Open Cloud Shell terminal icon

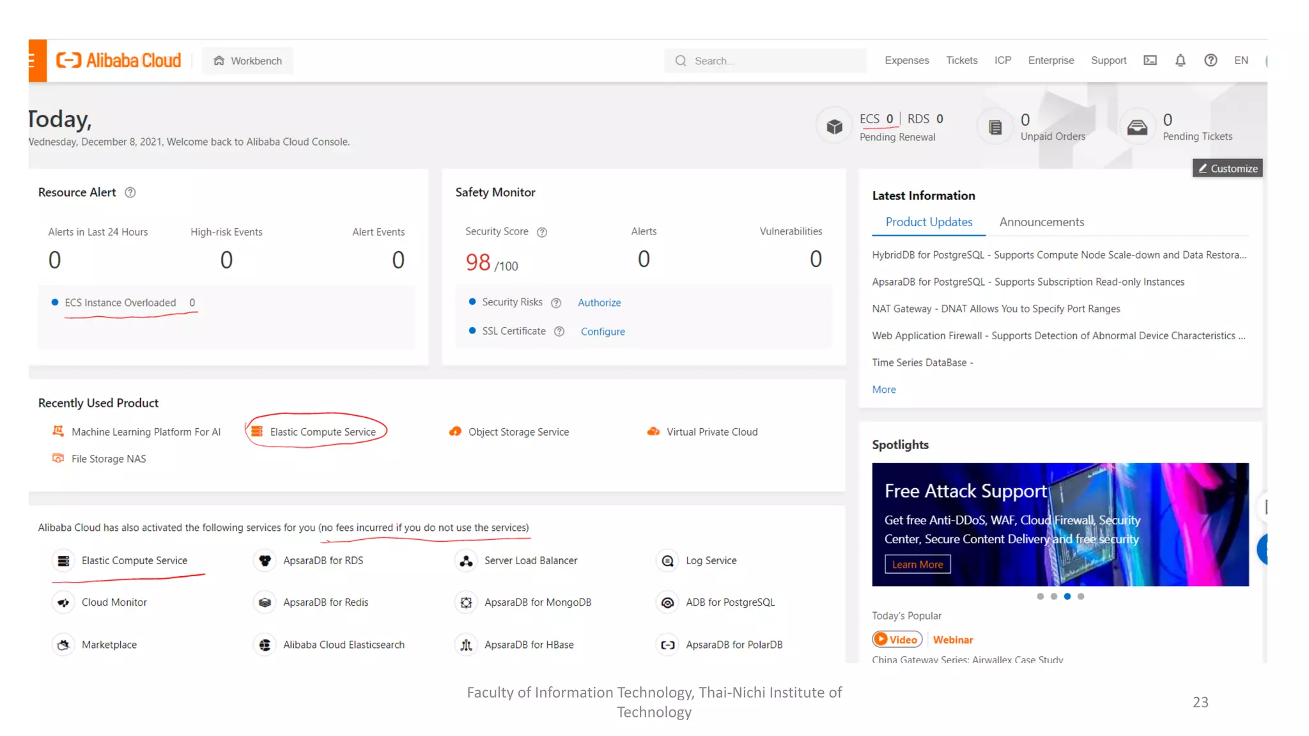pyautogui.click(x=1150, y=61)
